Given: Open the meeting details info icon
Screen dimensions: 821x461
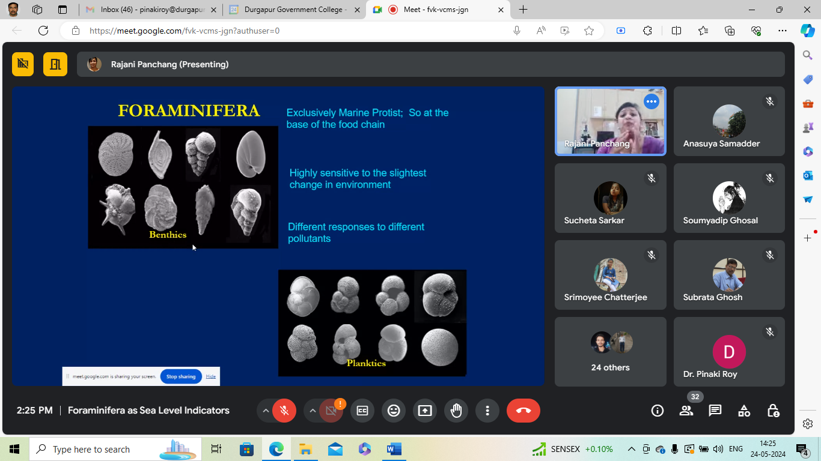Looking at the screenshot, I should pos(658,411).
